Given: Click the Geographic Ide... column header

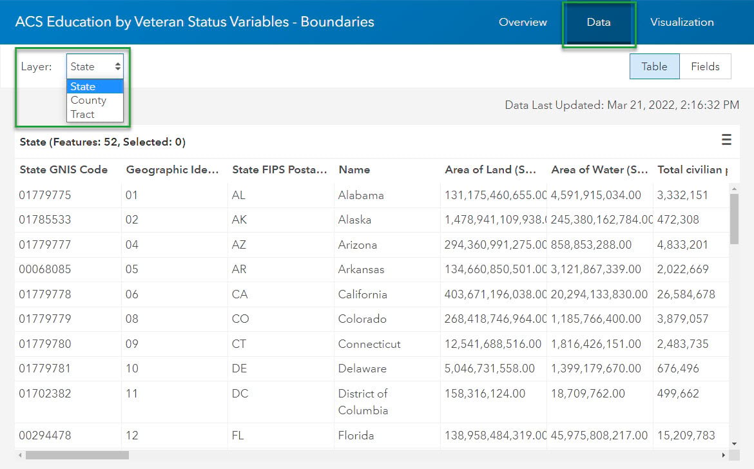Looking at the screenshot, I should point(172,169).
